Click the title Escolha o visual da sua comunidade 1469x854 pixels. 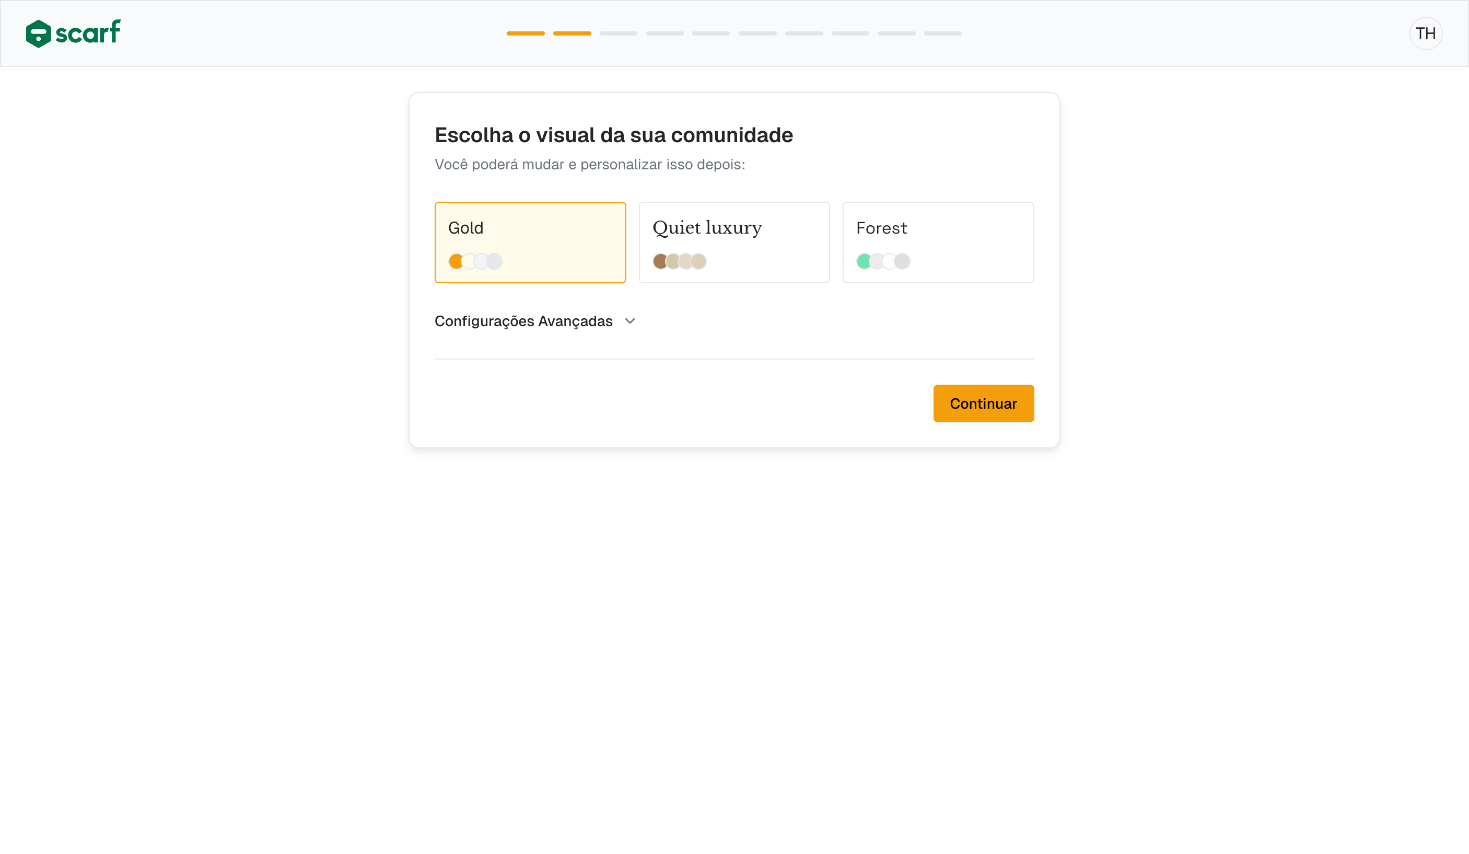613,135
